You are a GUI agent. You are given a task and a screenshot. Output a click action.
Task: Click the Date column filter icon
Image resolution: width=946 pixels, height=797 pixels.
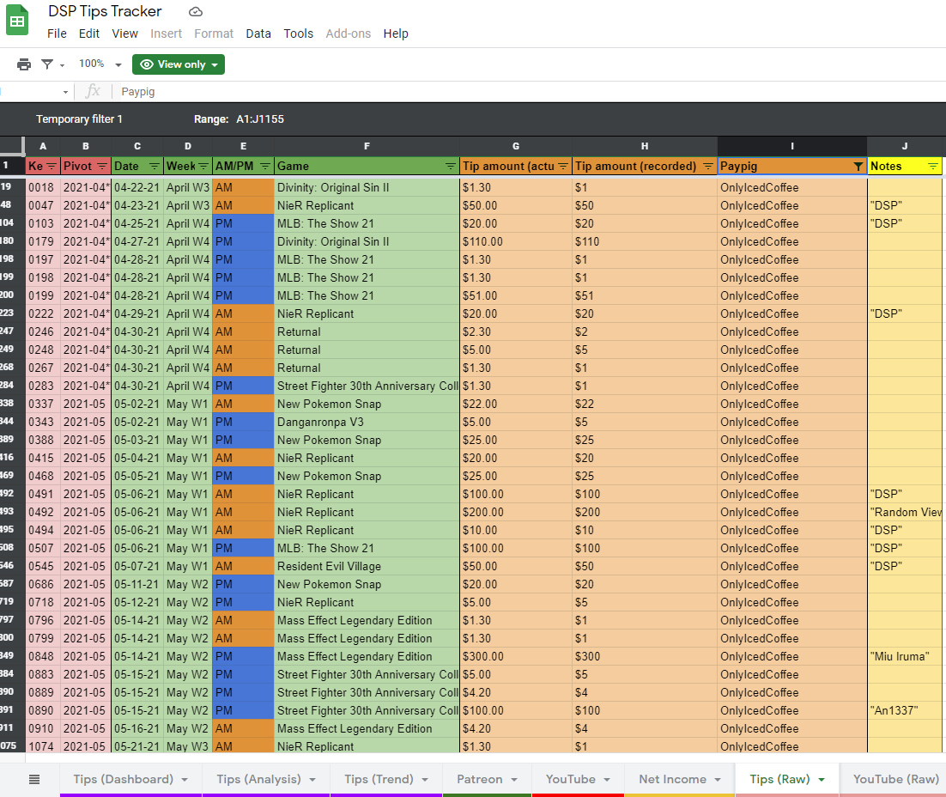tap(155, 166)
